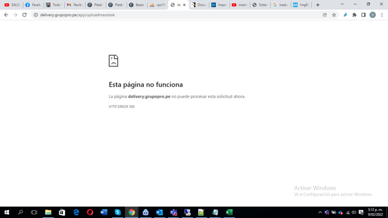Show hidden system tray icons
Image resolution: width=388 pixels, height=218 pixels.
point(320,213)
